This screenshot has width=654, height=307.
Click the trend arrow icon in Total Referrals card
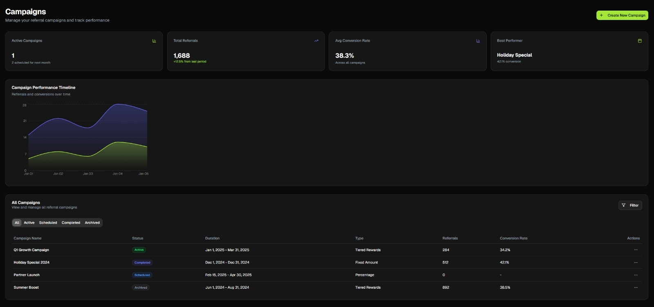point(316,41)
